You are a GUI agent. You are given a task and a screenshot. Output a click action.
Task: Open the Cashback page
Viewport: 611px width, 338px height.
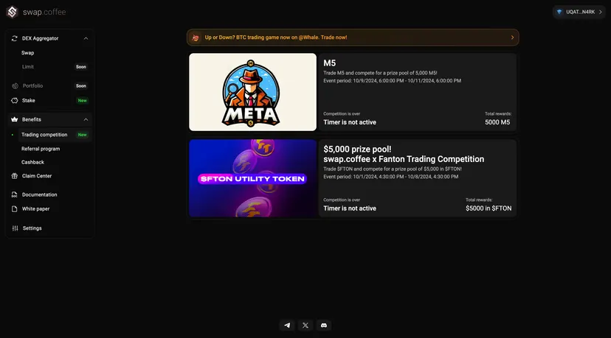(32, 162)
